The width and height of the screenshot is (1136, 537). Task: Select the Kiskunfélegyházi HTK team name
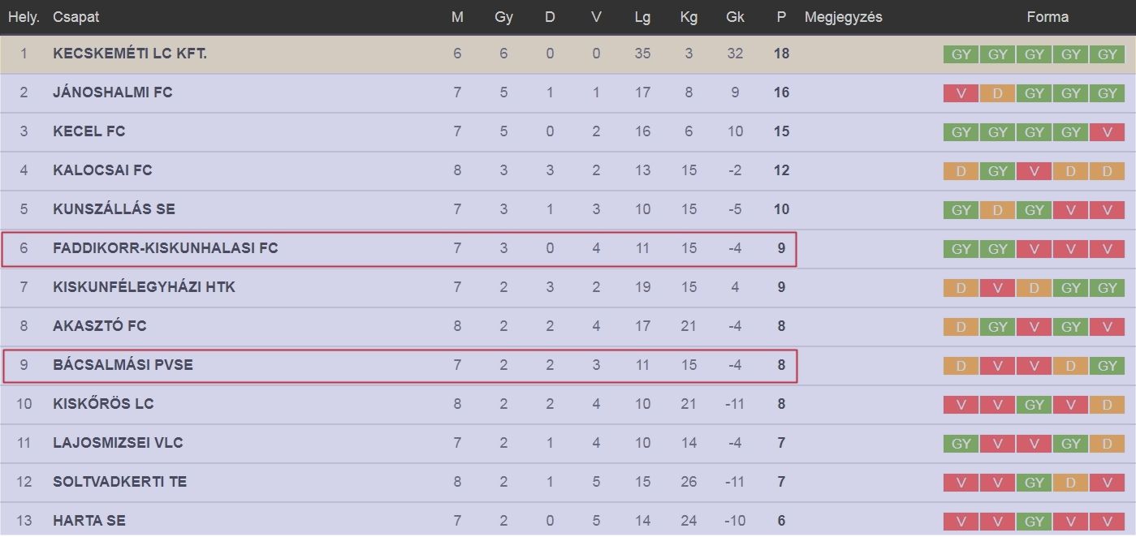(144, 287)
